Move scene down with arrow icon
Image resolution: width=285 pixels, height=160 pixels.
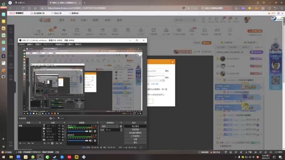[32, 143]
